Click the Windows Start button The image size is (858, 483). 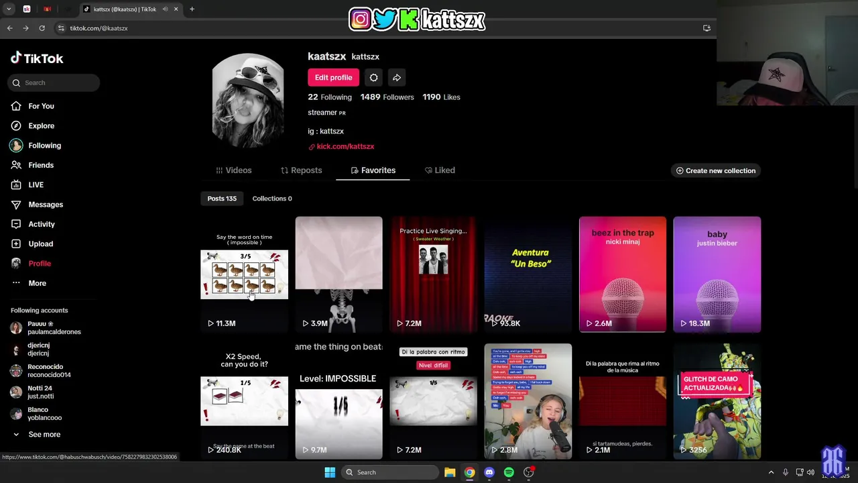tap(330, 472)
